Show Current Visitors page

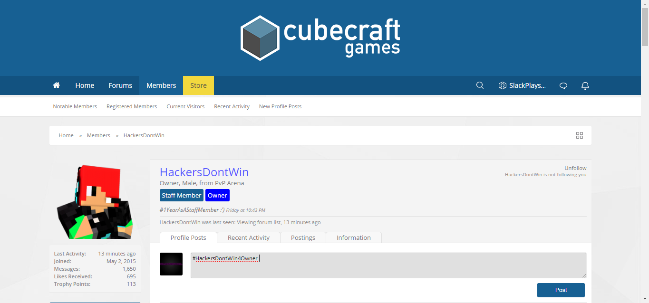coord(185,106)
